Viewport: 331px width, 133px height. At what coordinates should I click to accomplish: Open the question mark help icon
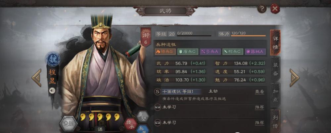pyautogui.click(x=262, y=9)
